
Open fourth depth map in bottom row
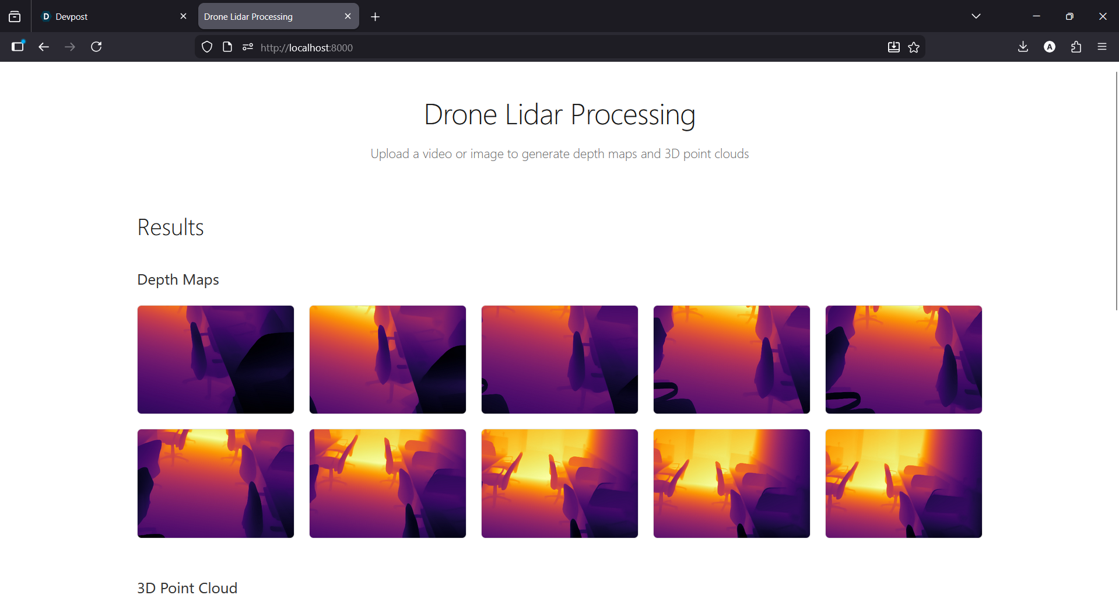[732, 484]
